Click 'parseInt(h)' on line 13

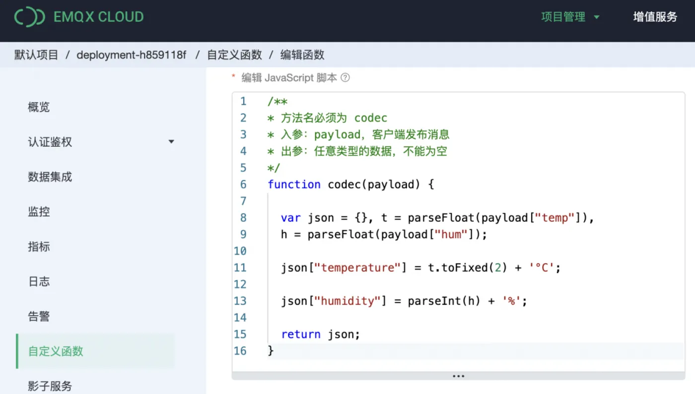click(444, 301)
